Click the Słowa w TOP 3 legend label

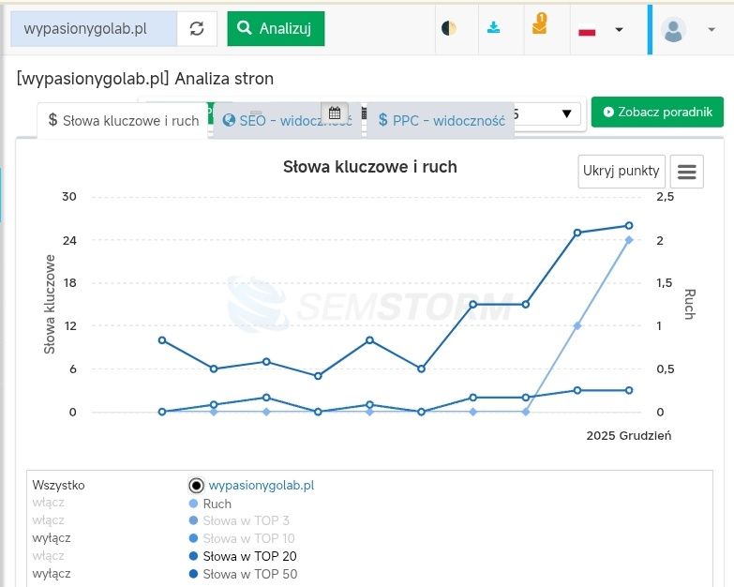pyautogui.click(x=247, y=520)
